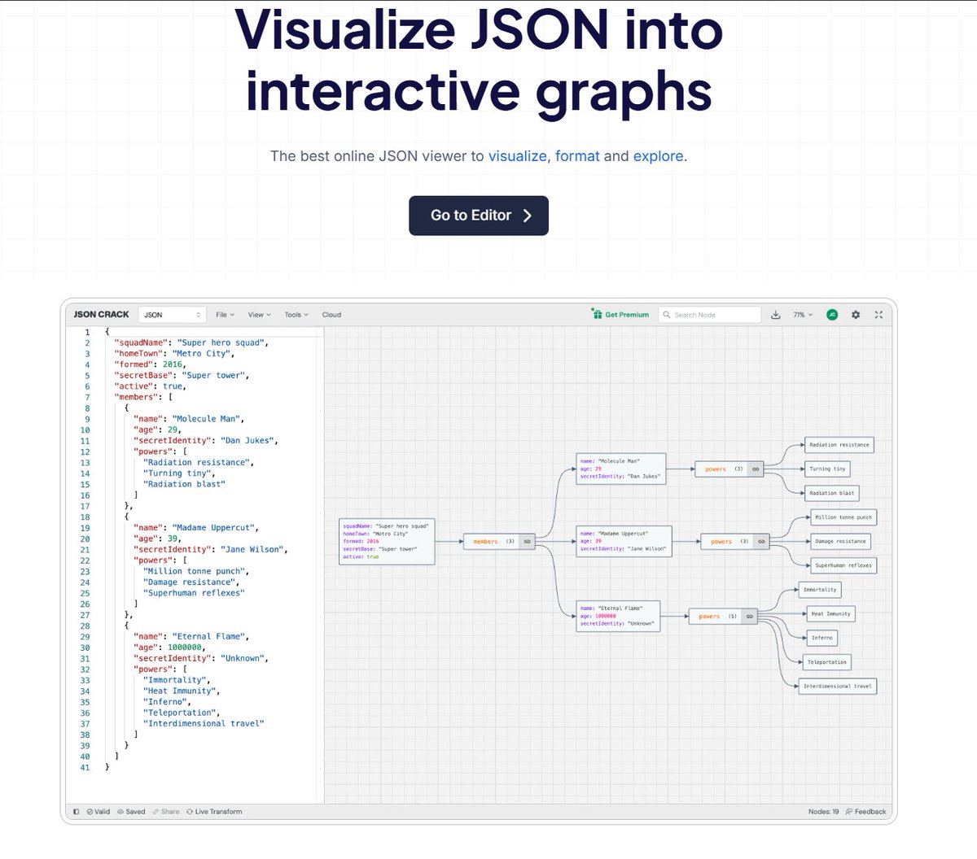Open the format link

tap(577, 155)
